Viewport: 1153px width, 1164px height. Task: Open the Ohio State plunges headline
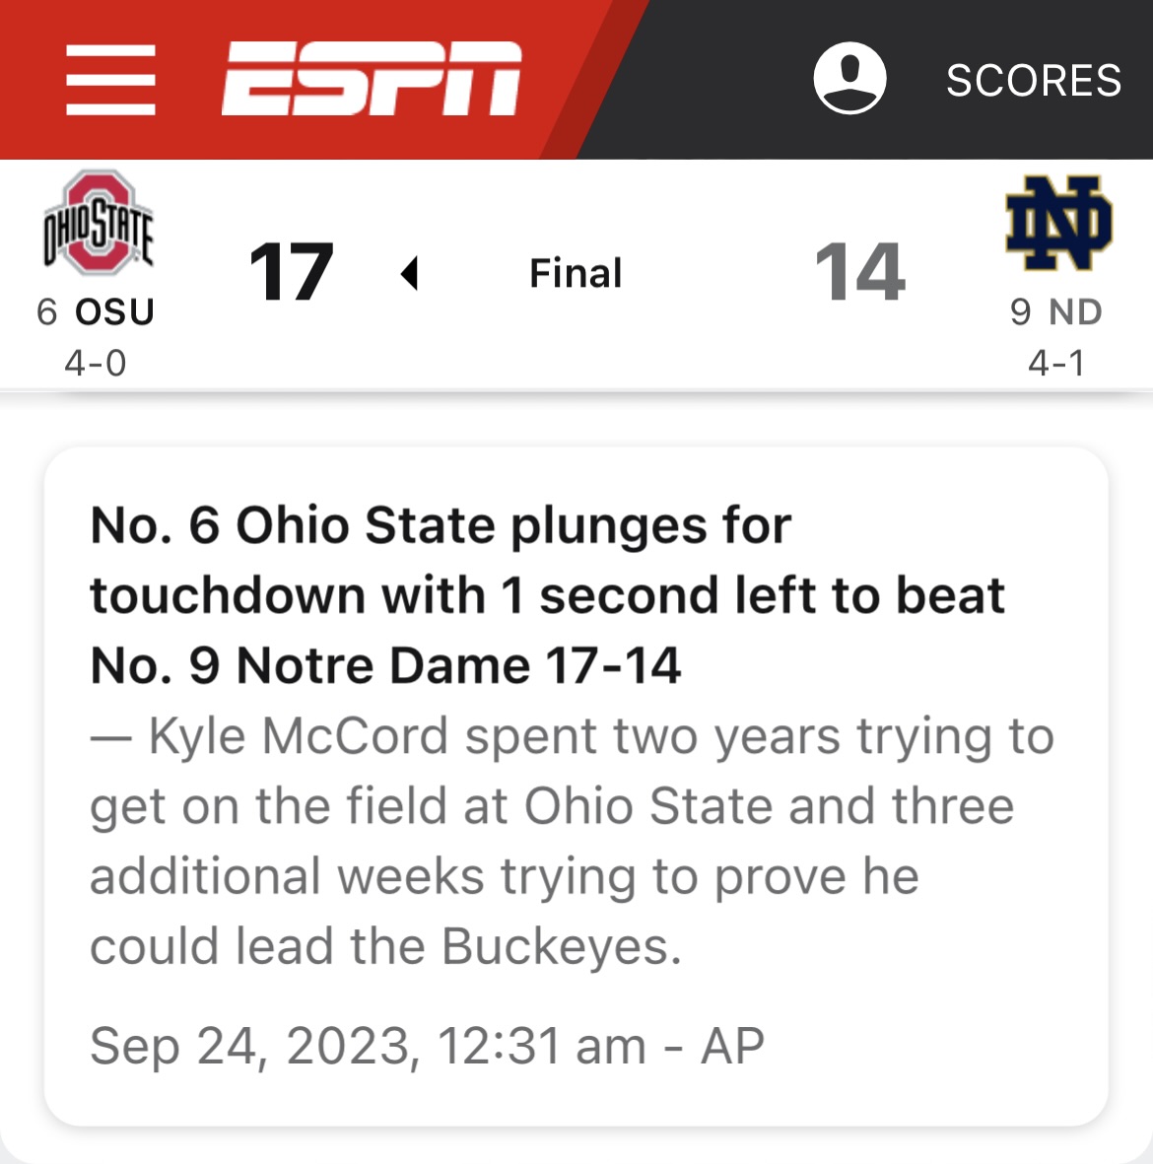[x=547, y=594]
